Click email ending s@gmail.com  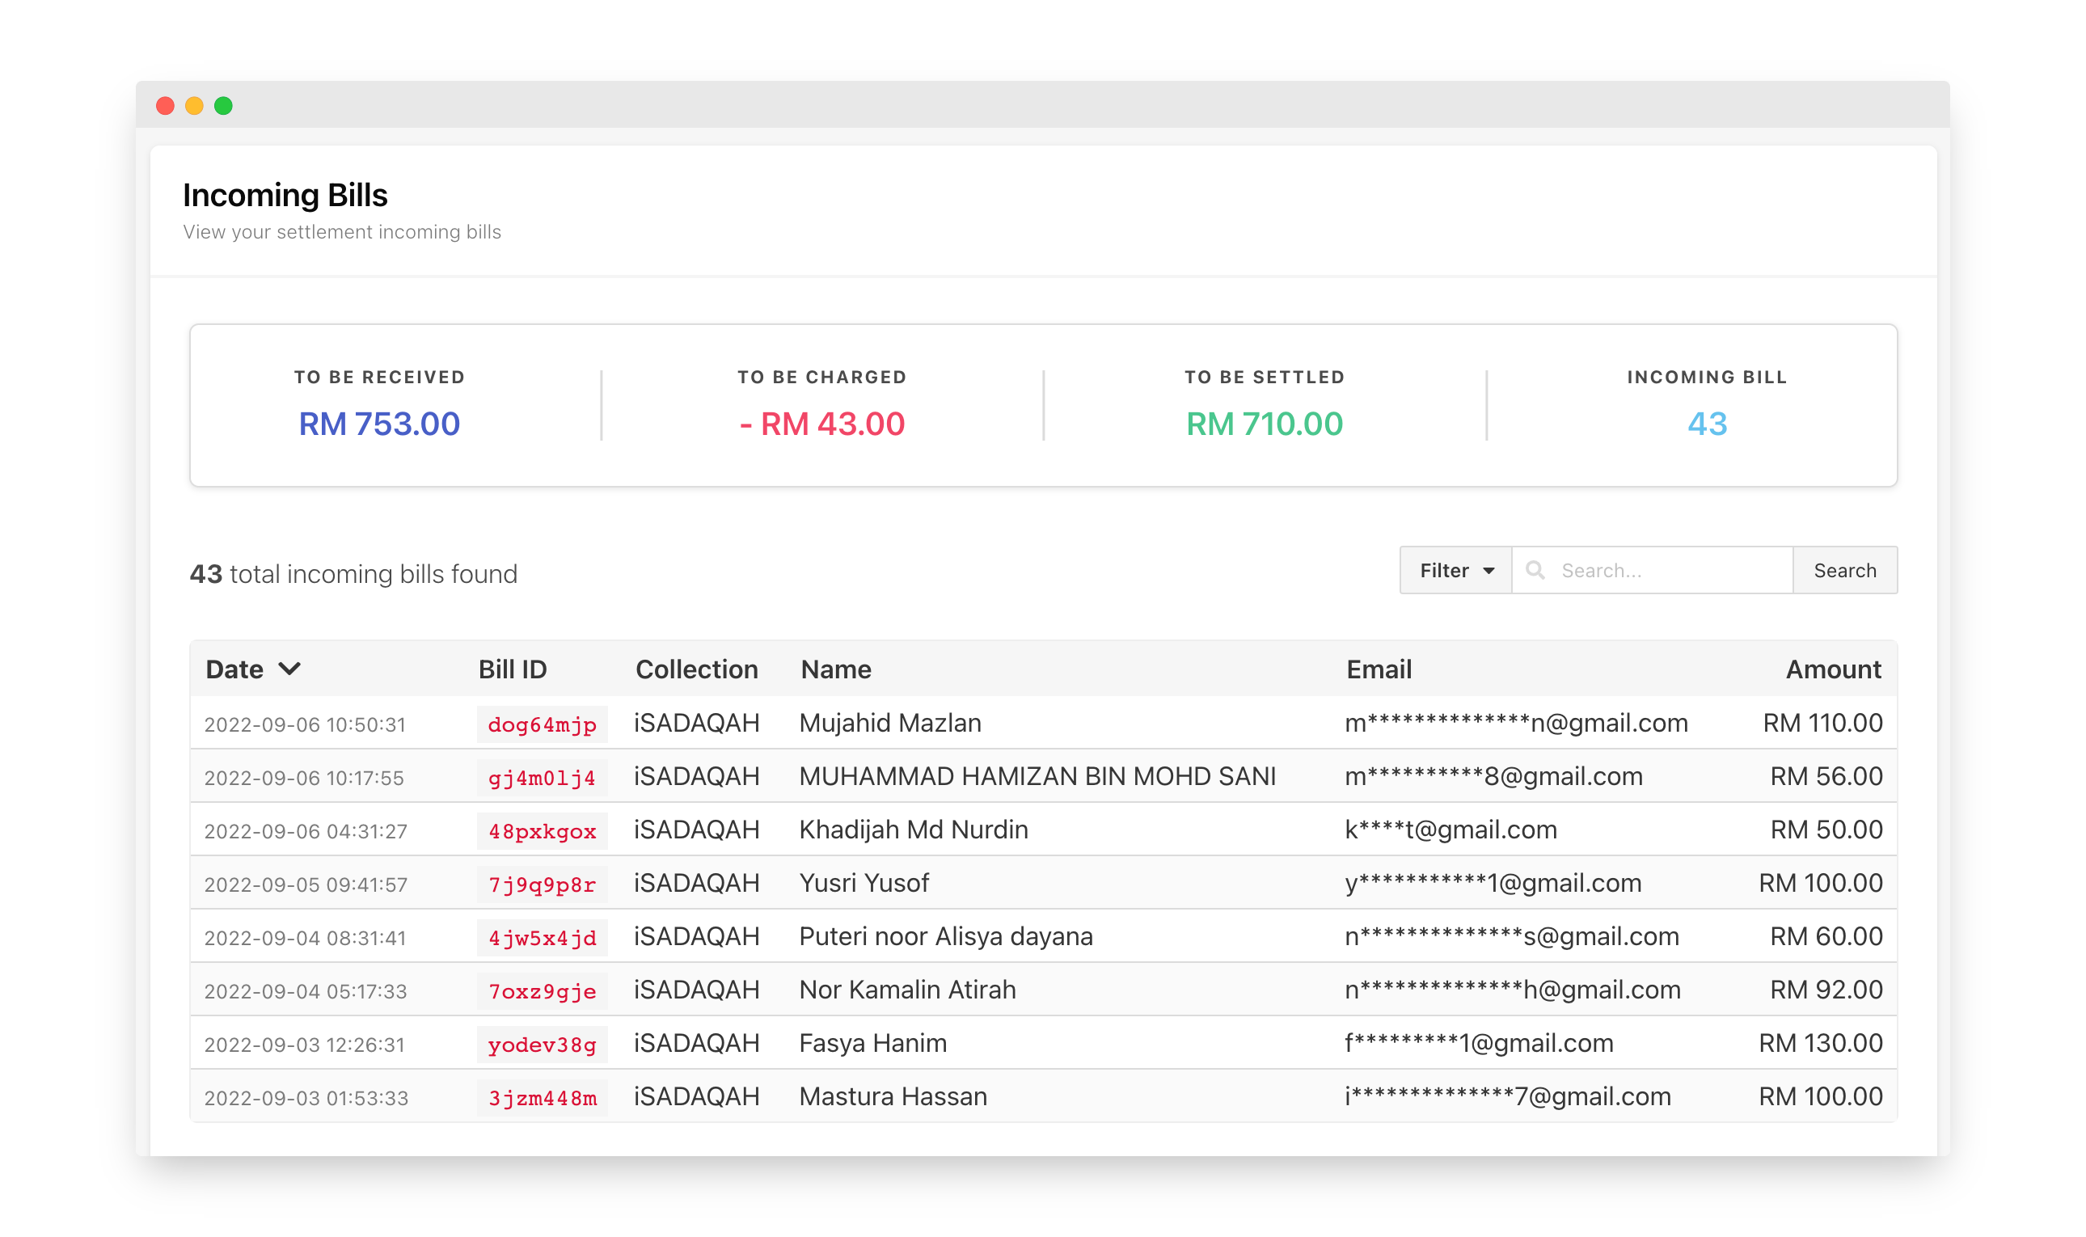pos(1512,936)
